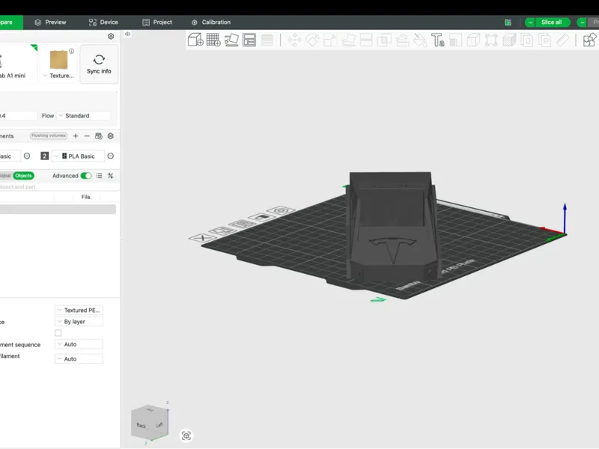599x449 pixels.
Task: Open the By layer print sequence dropdown
Action: (79, 322)
